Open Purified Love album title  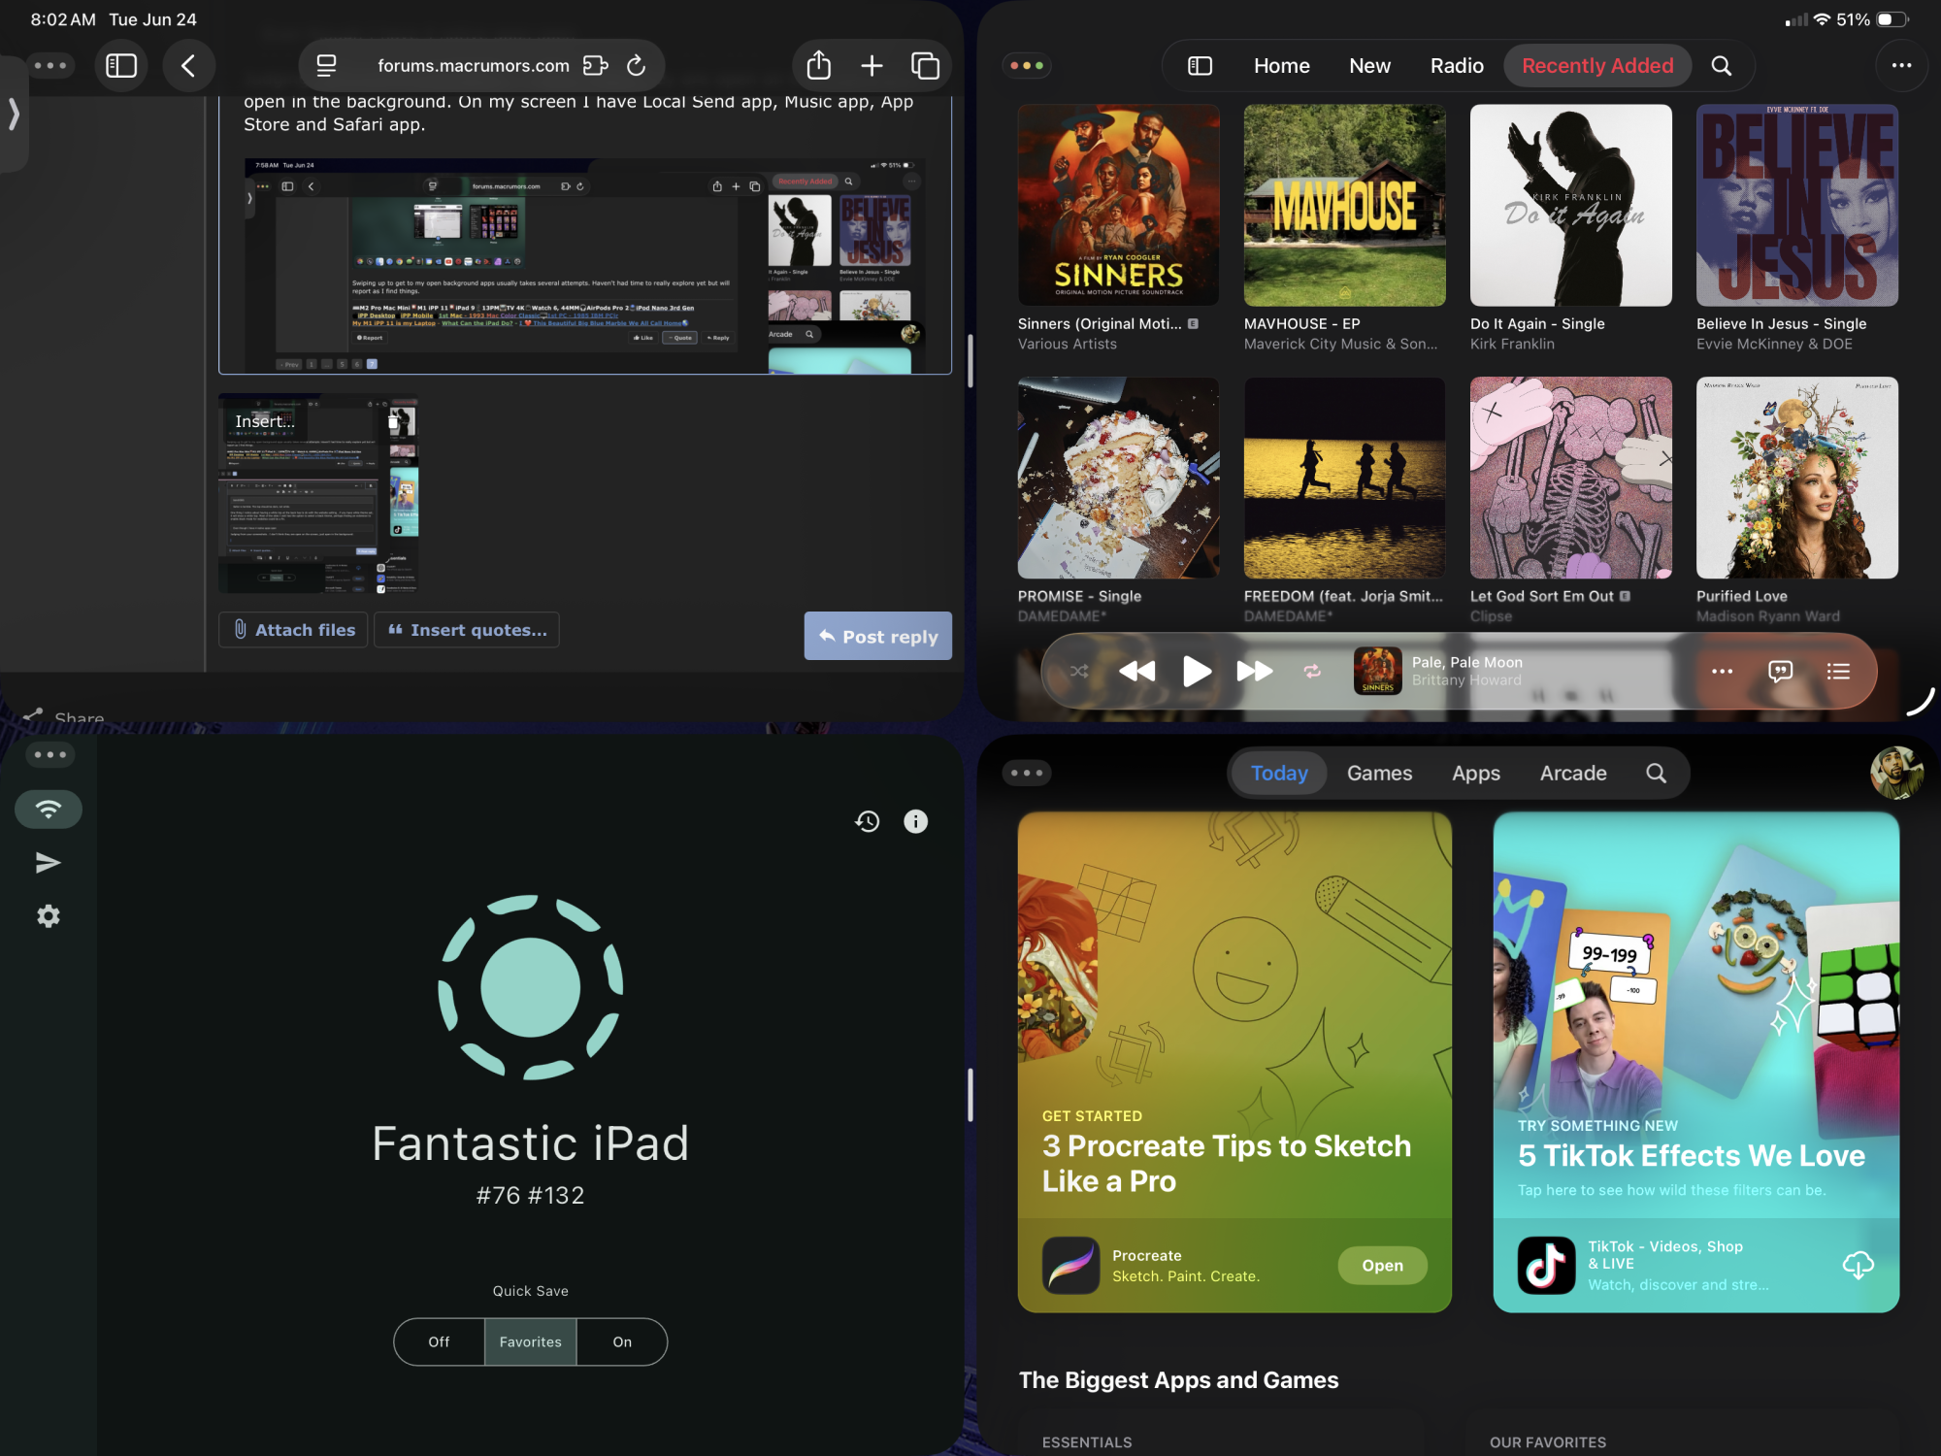(x=1741, y=596)
